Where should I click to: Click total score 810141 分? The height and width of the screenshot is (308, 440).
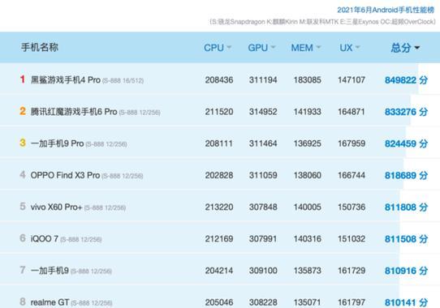coord(406,302)
